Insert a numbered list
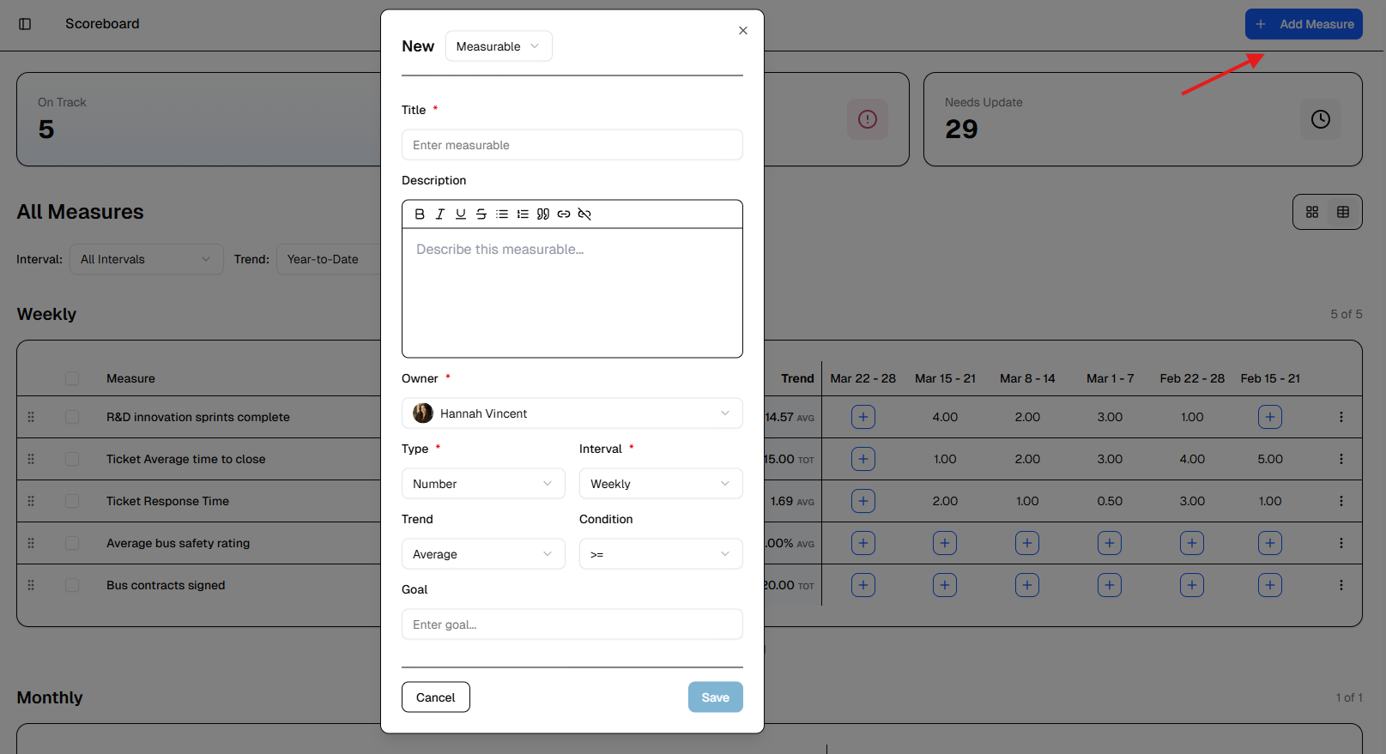This screenshot has height=754, width=1386. [523, 214]
